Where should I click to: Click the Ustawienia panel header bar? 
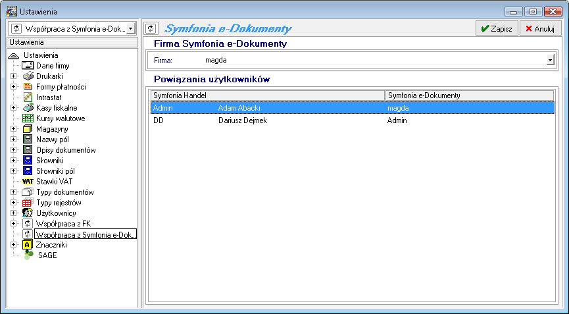tap(72, 42)
